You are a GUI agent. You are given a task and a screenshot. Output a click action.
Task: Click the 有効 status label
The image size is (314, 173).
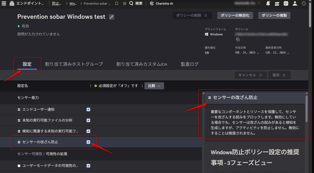coord(25,26)
